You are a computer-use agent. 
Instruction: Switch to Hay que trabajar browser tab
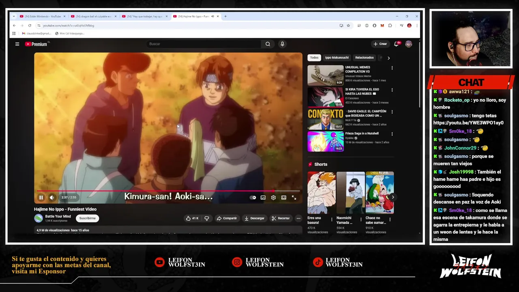coord(144,16)
